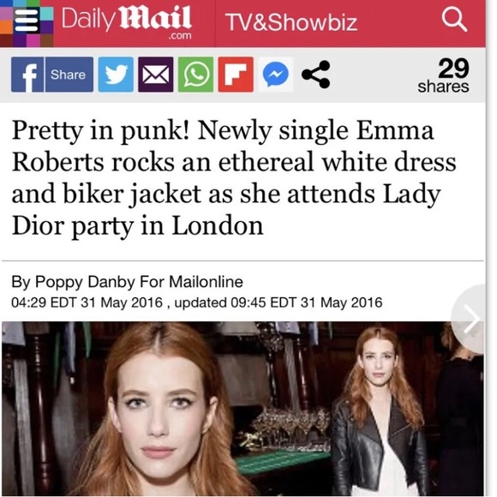Image resolution: width=497 pixels, height=497 pixels.
Task: Share article on Twitter
Action: coord(116,75)
